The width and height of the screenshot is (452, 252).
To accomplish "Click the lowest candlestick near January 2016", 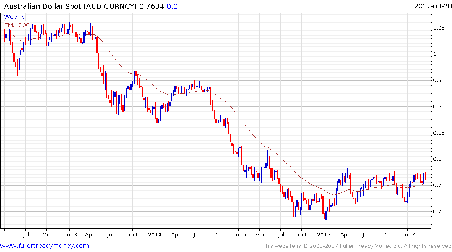I will click(x=326, y=216).
